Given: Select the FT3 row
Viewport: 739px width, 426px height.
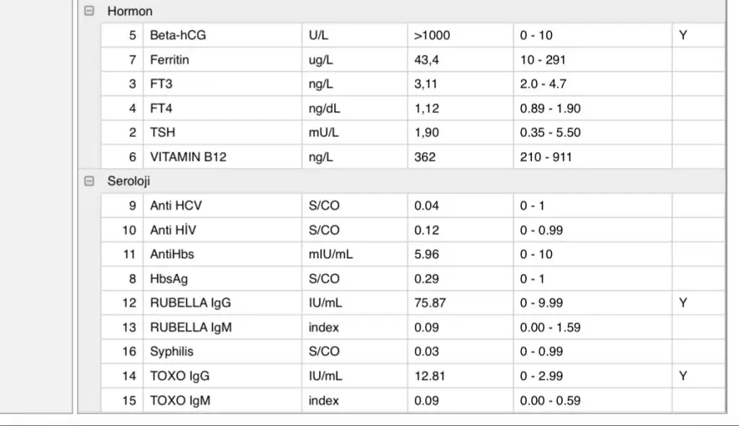Looking at the screenshot, I should 162,84.
